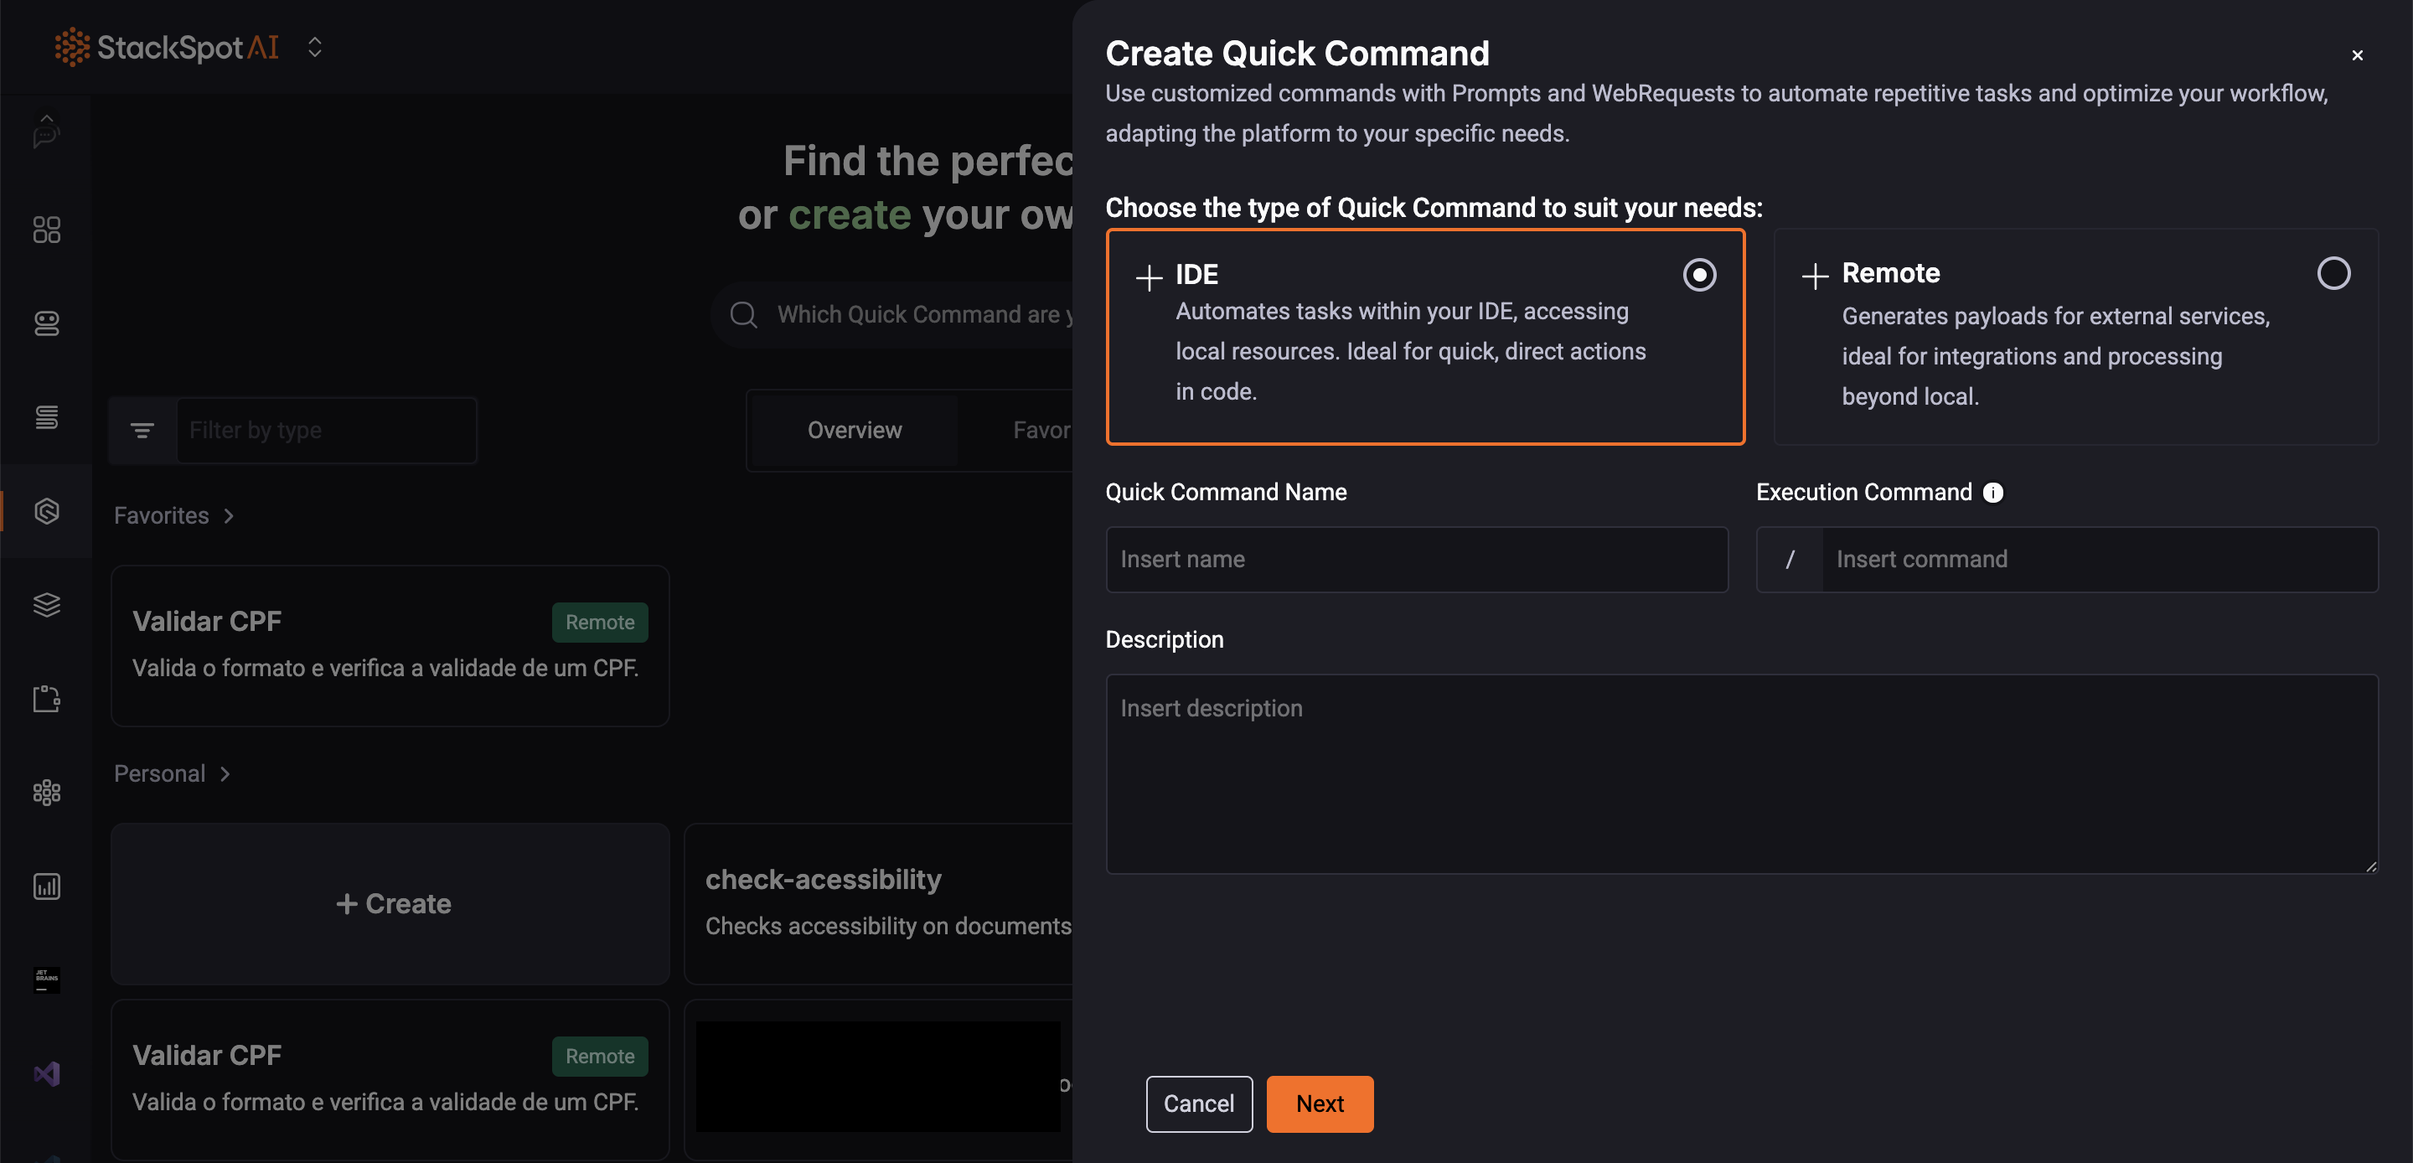This screenshot has height=1163, width=2413.
Task: Click the Execution Command info icon
Action: pos(1993,492)
